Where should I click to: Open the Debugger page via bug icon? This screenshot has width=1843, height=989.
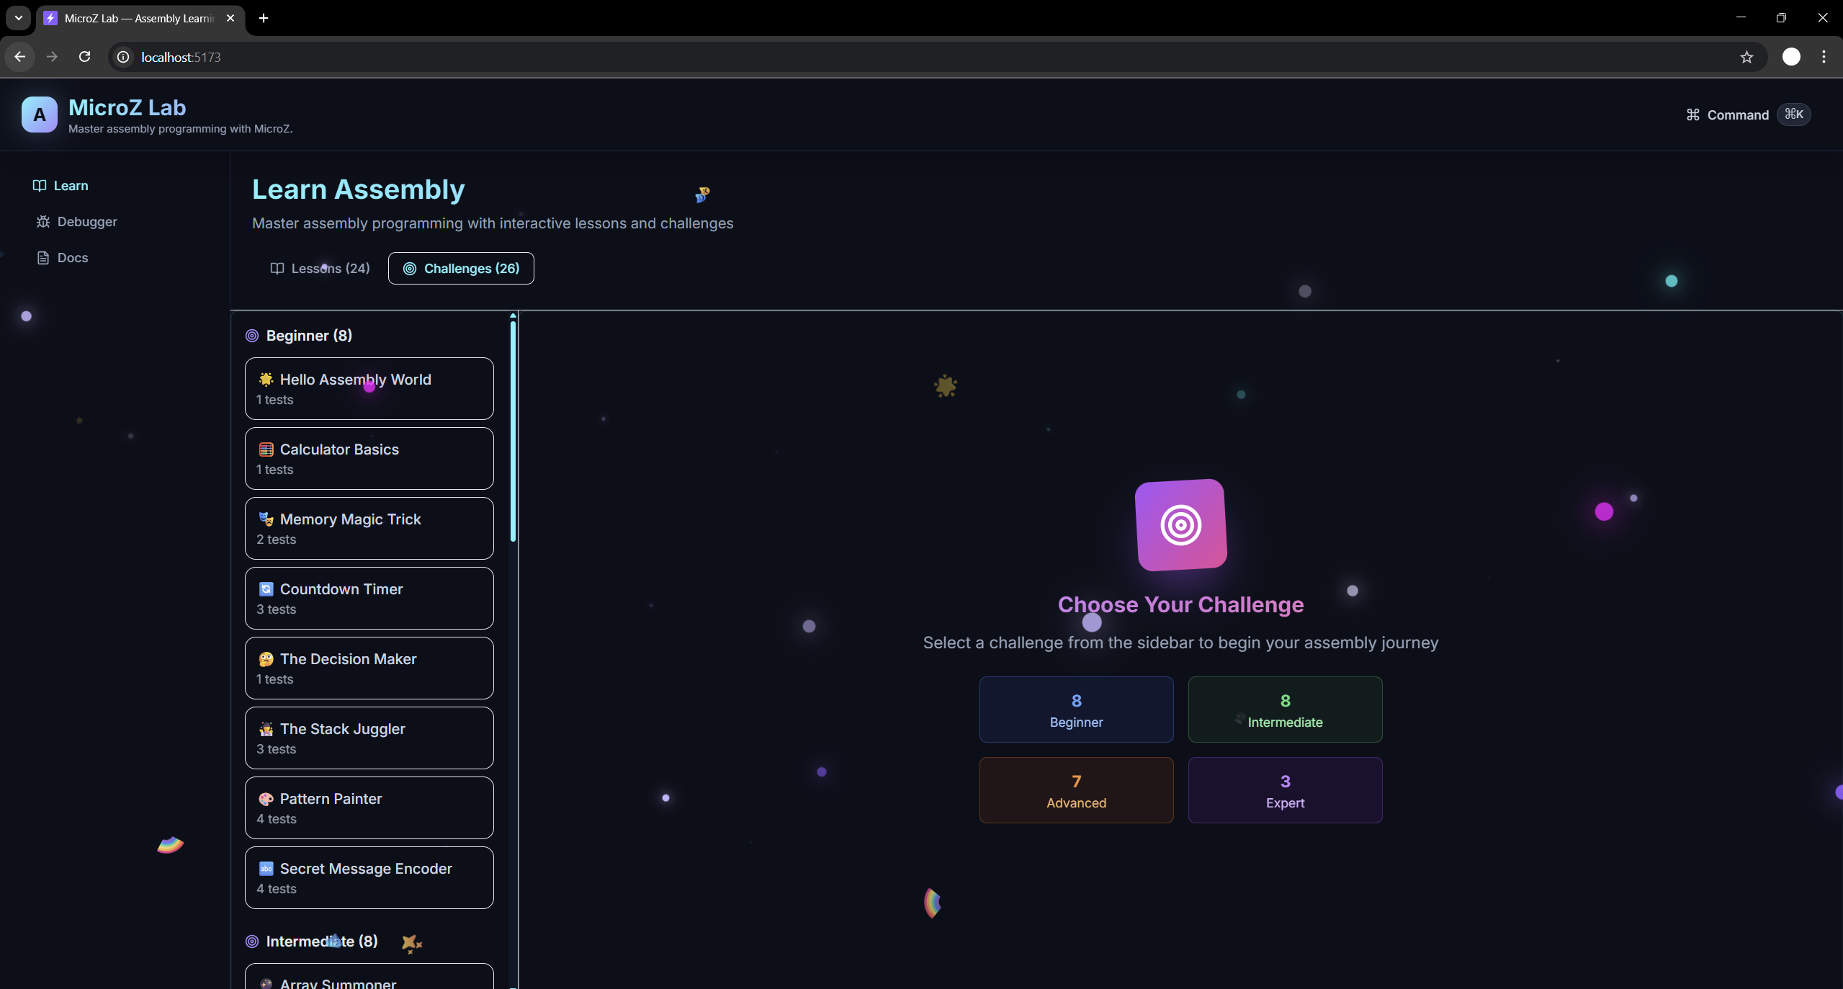(x=43, y=222)
